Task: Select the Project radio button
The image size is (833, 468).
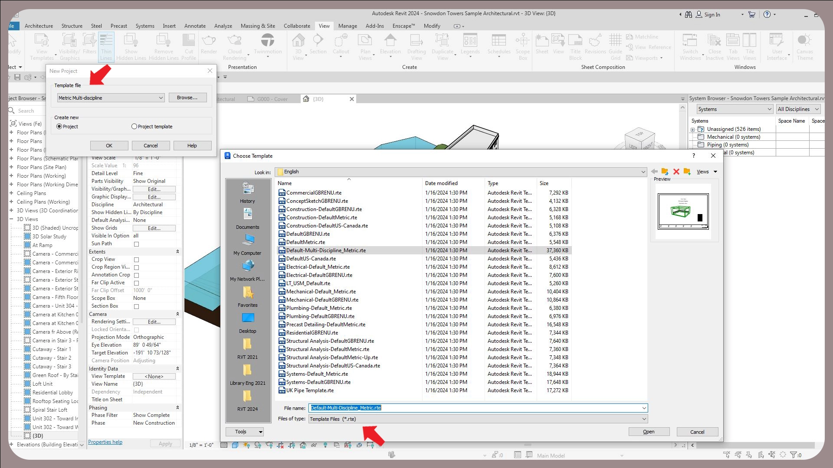Action: click(x=59, y=127)
